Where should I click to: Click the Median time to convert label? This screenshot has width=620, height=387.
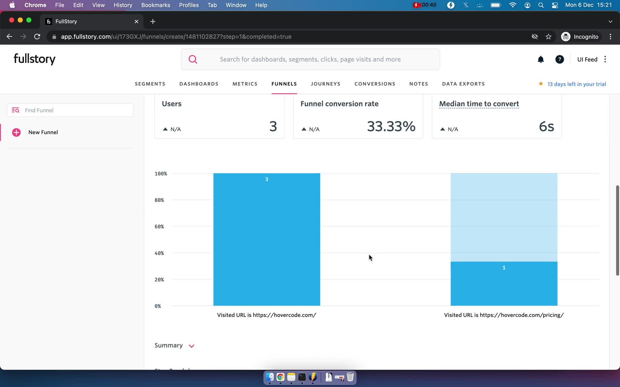(x=479, y=104)
